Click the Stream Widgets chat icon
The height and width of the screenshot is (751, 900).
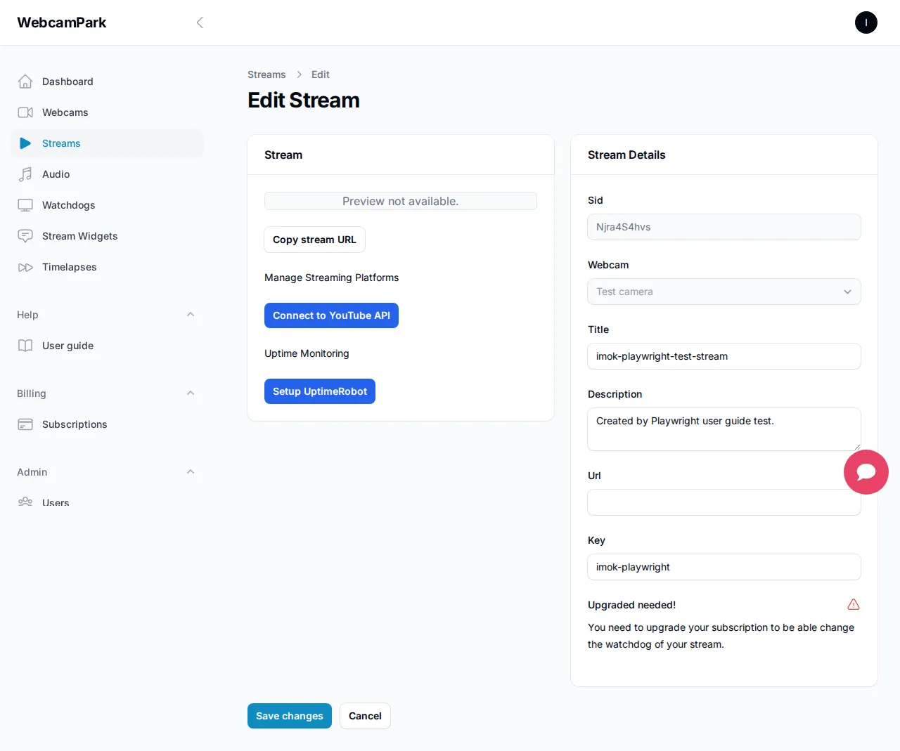point(25,236)
